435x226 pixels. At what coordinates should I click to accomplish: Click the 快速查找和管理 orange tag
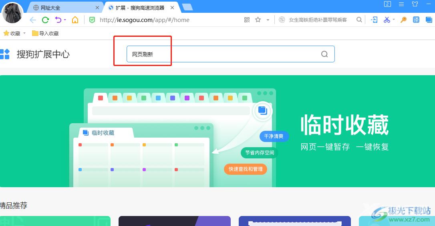click(x=246, y=169)
